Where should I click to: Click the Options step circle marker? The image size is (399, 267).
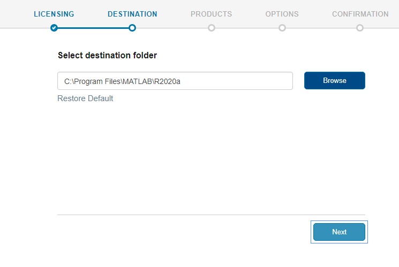pyautogui.click(x=282, y=28)
